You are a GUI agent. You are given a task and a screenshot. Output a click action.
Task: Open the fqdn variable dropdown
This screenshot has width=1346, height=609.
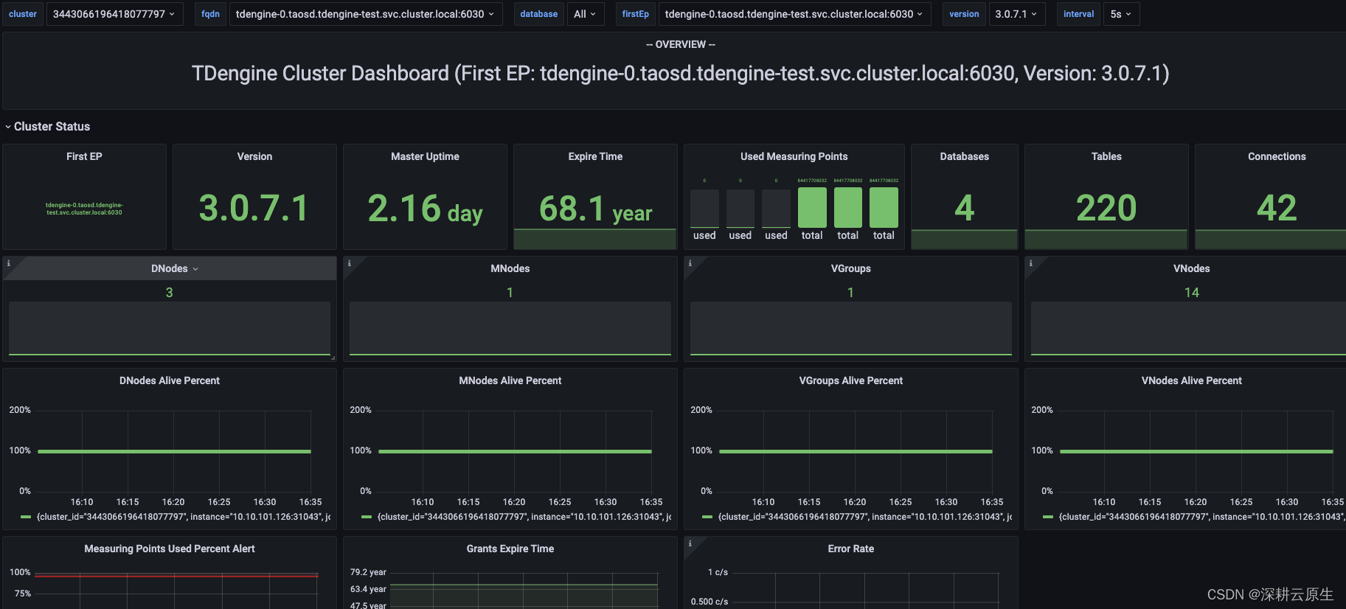click(366, 14)
